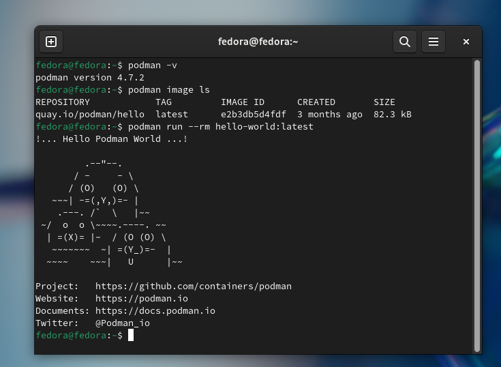Click the 'podman version 4.7.2' output line

[x=90, y=78]
